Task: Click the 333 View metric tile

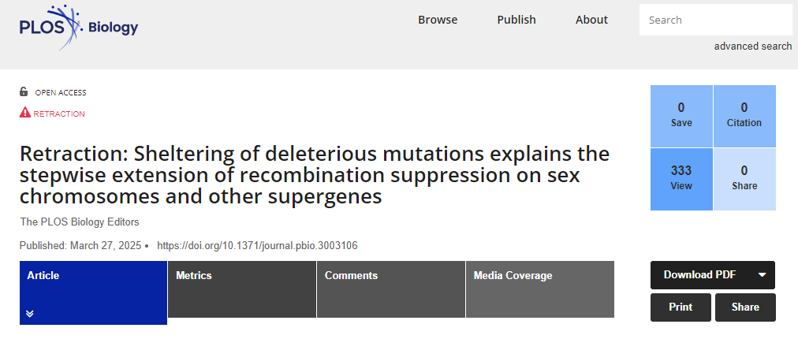Action: tap(681, 179)
